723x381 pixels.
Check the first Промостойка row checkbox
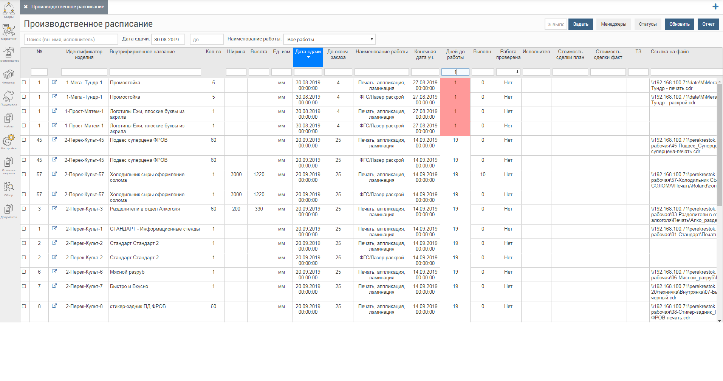[x=24, y=82]
